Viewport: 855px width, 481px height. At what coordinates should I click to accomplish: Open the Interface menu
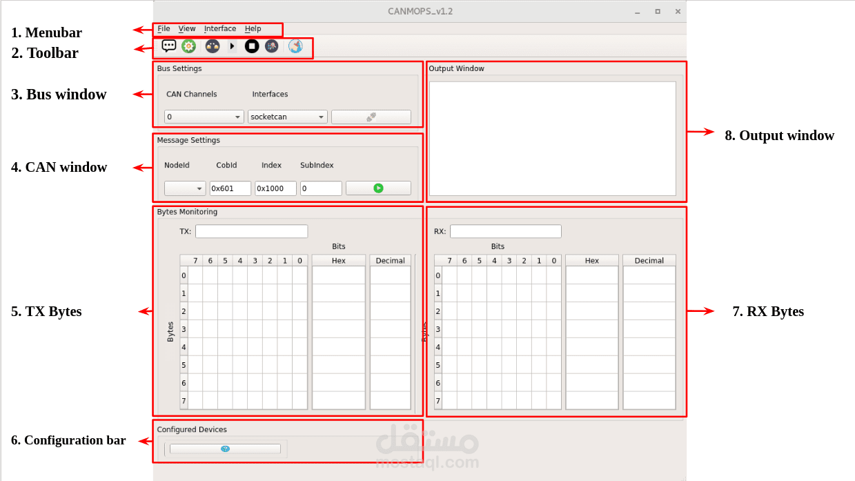click(x=220, y=29)
